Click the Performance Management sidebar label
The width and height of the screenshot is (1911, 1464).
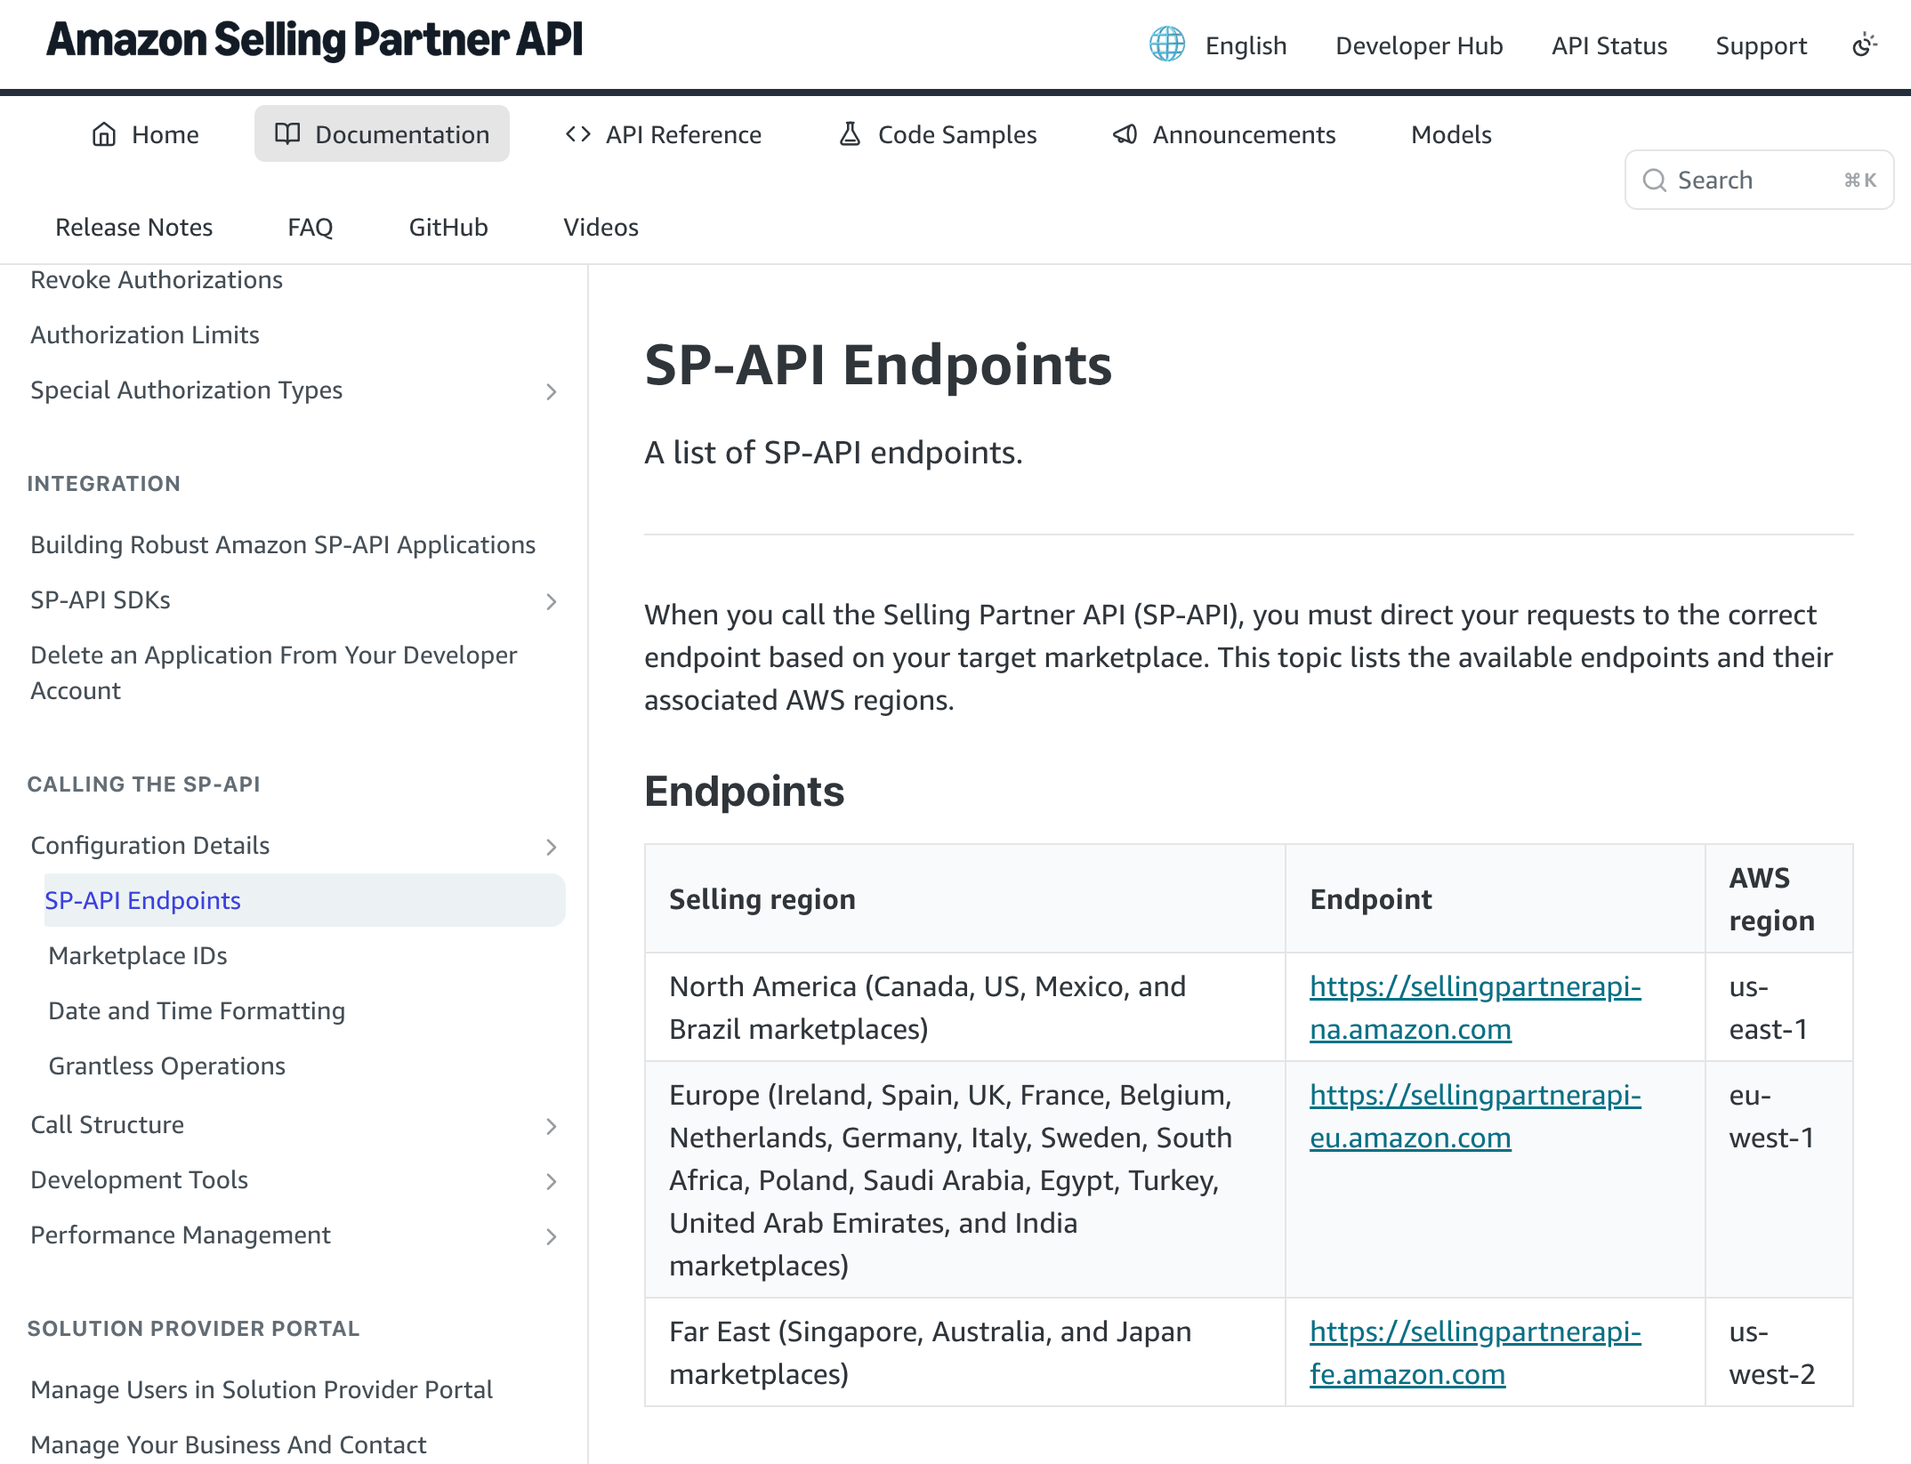point(181,1235)
